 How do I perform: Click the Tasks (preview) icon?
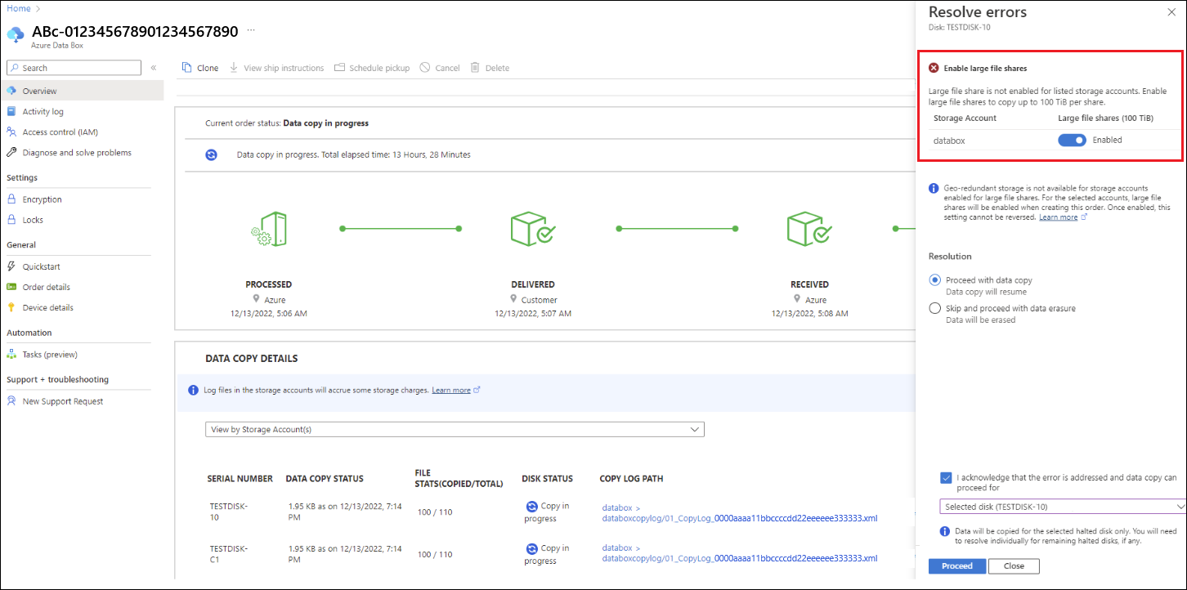[11, 355]
